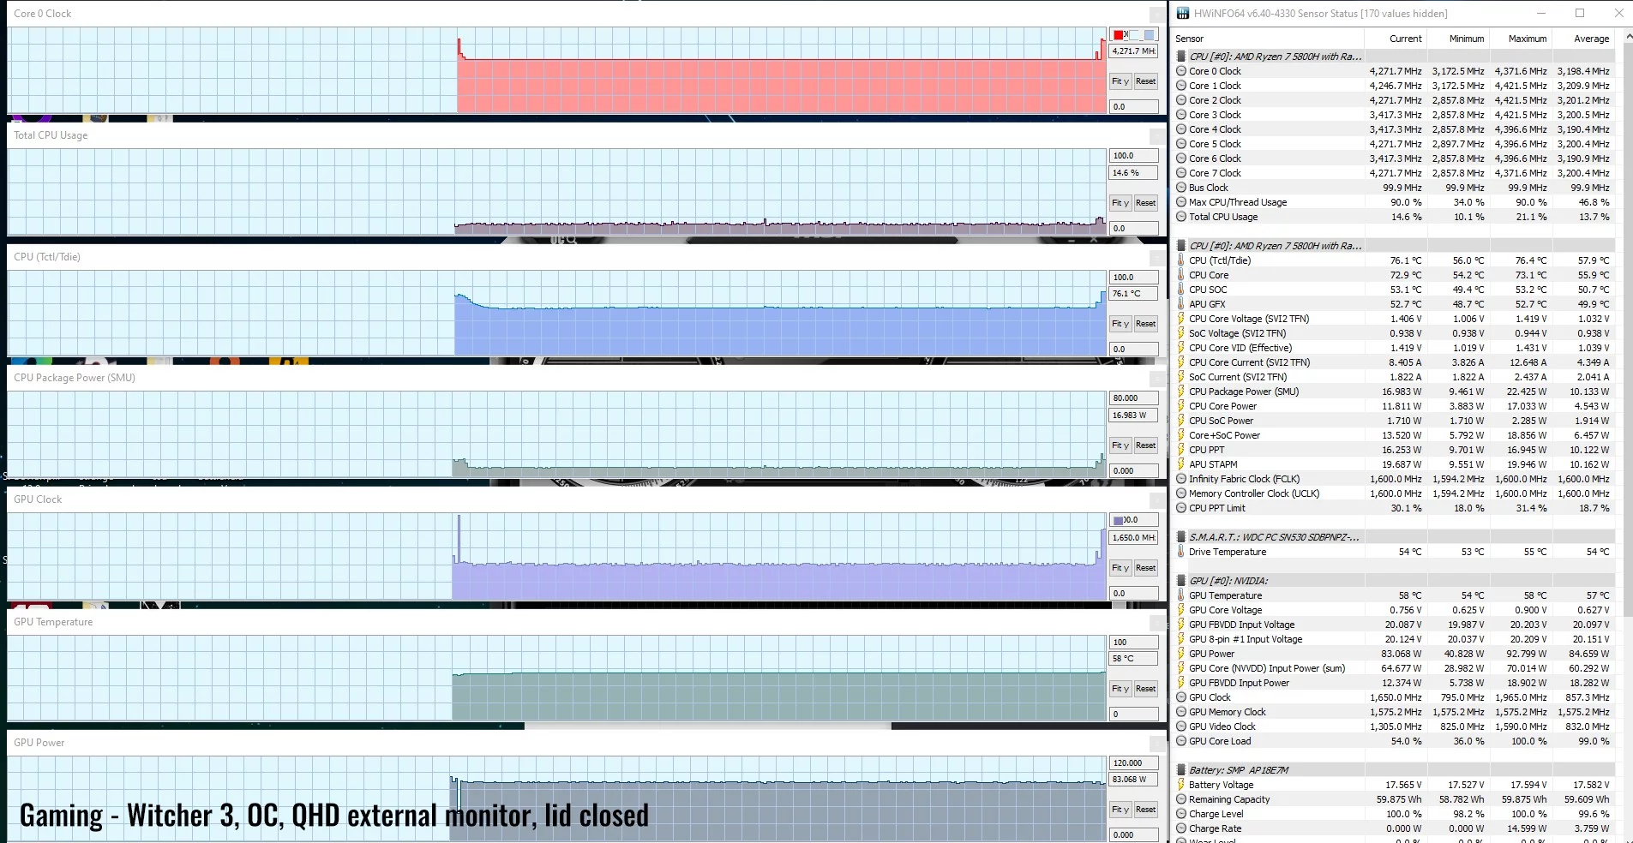
Task: Click the sensor list scrollbar up arrow
Action: tap(1625, 39)
